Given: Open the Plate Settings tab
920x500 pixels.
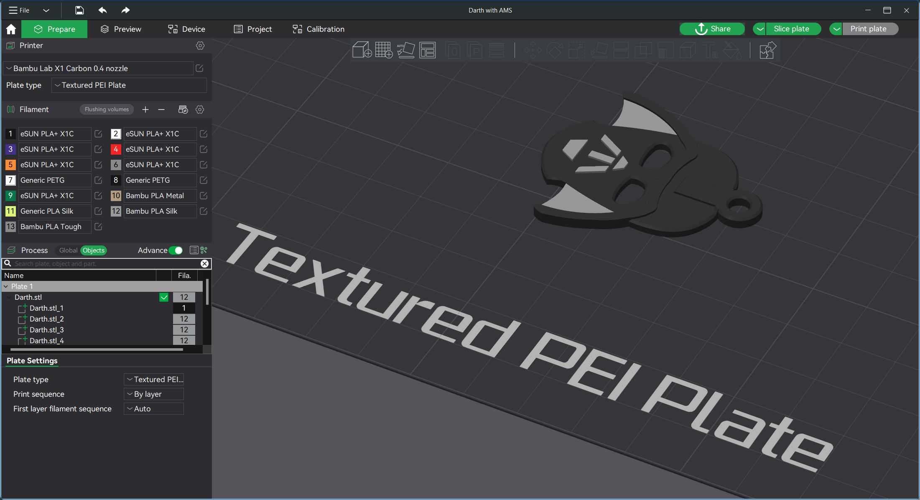Looking at the screenshot, I should pyautogui.click(x=32, y=361).
